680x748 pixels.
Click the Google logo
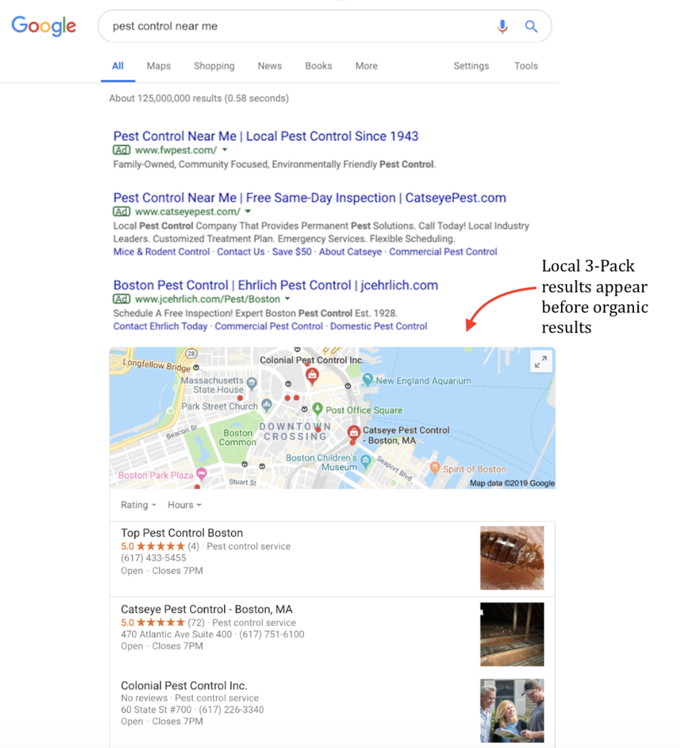point(44,26)
